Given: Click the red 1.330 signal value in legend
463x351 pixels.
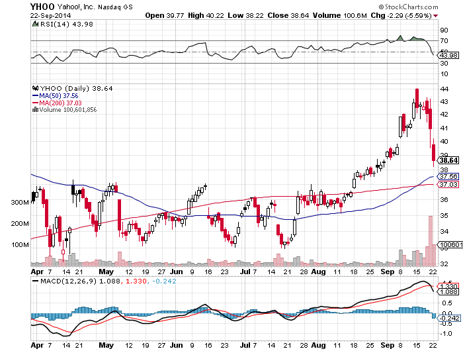Looking at the screenshot, I should coord(136,281).
